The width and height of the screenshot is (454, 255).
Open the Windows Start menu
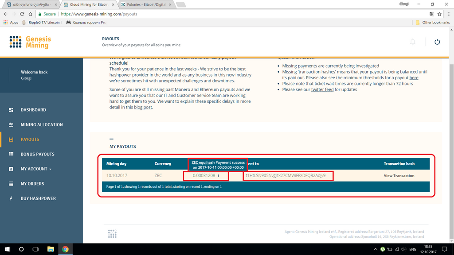click(x=7, y=249)
